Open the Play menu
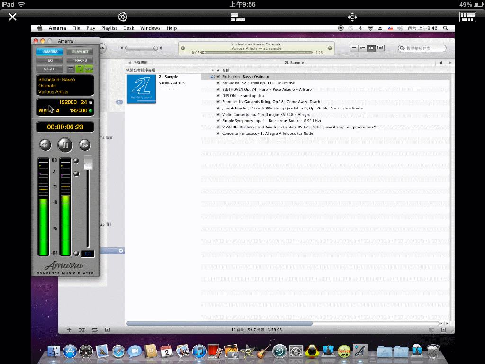Screen dimensions: 485x364 [90, 28]
